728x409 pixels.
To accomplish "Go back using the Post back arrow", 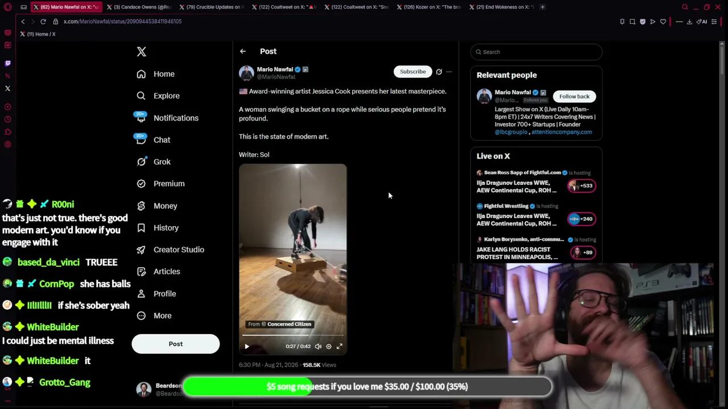I will point(243,51).
